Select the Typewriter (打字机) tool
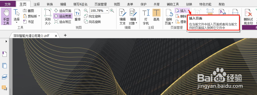The height and width of the screenshot is (95, 257). pos(146,17)
